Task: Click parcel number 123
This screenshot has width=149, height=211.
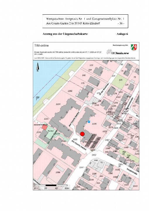Action: pos(91,65)
